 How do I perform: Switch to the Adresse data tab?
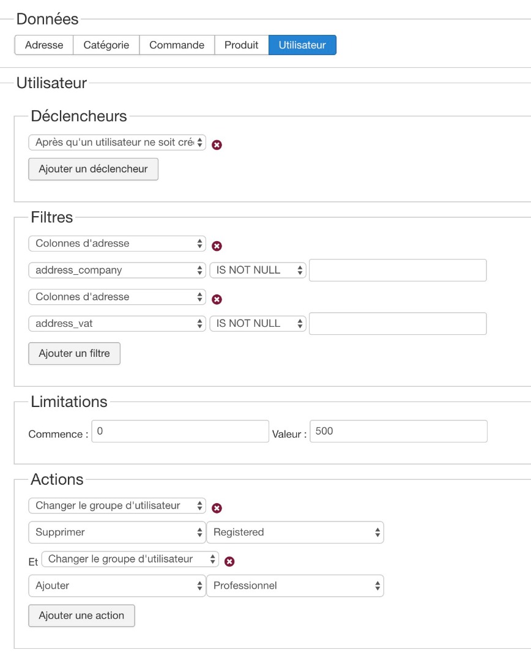pos(44,45)
